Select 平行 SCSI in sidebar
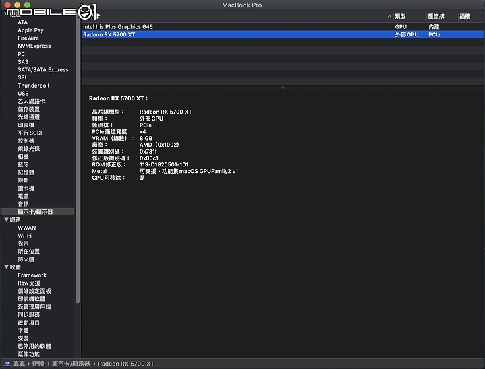This screenshot has height=369, width=485. pos(30,133)
